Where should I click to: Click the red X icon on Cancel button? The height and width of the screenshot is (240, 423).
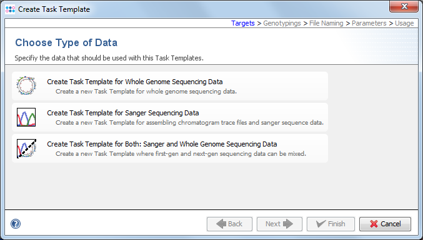pos(374,224)
